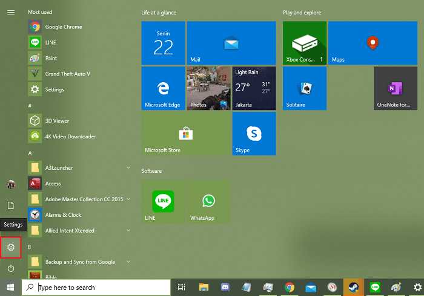Open File Explorer from the taskbar
The image size is (424, 296).
coord(204,288)
